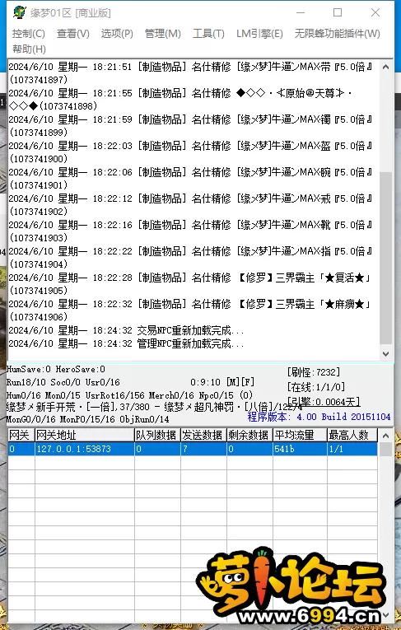Click log entry at 18:22:22 MAX指
This screenshot has height=630, width=401.
click(191, 258)
